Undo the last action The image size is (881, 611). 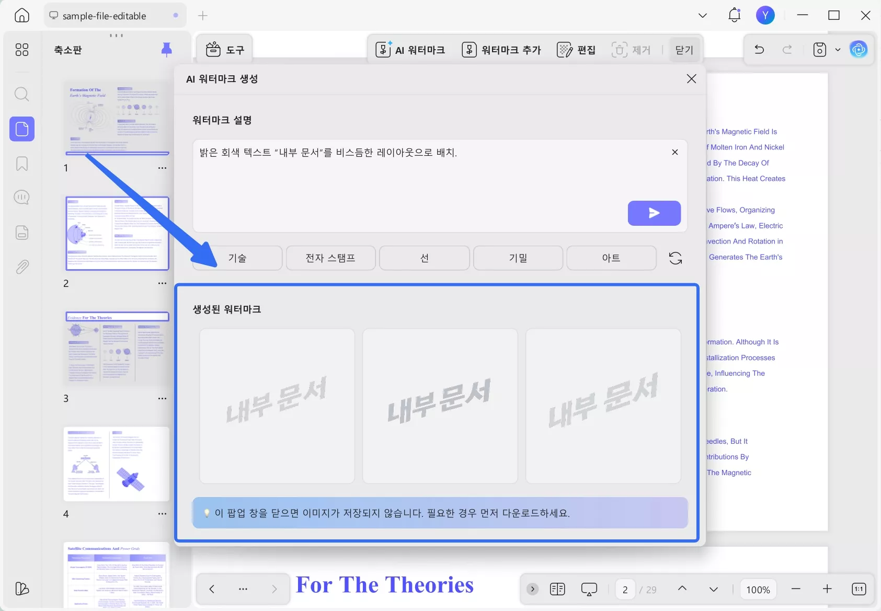tap(759, 50)
